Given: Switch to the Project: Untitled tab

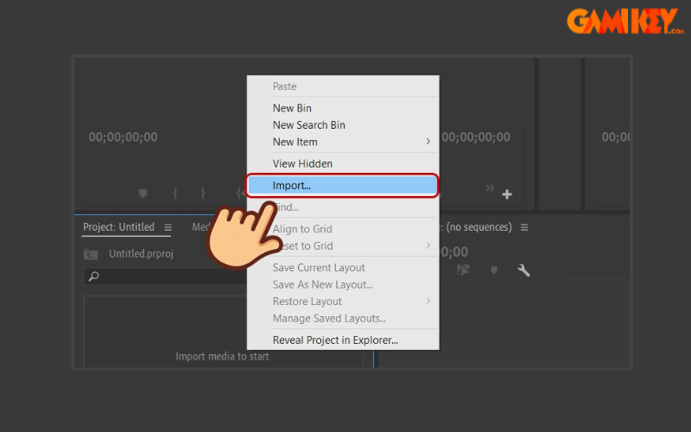Looking at the screenshot, I should tap(118, 227).
